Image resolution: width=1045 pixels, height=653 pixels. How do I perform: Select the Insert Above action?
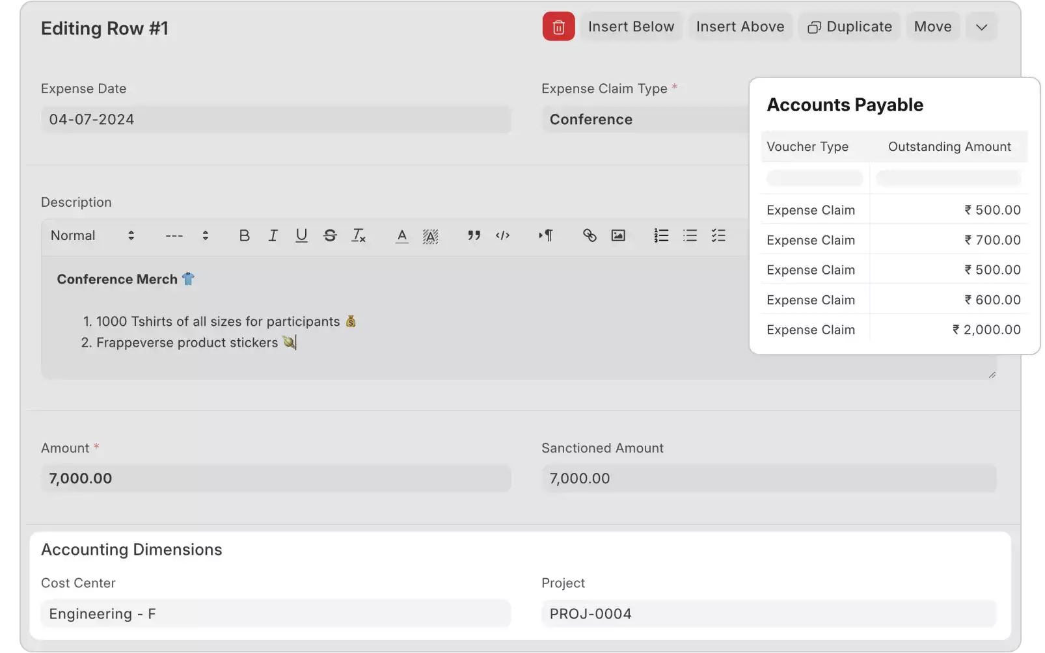[740, 26]
